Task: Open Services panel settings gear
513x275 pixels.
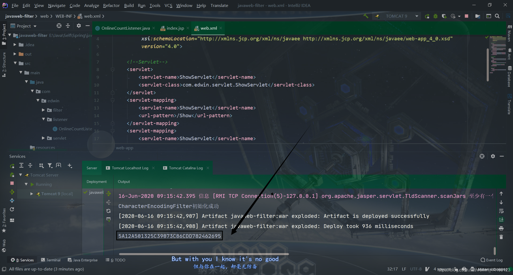Action: [493, 156]
